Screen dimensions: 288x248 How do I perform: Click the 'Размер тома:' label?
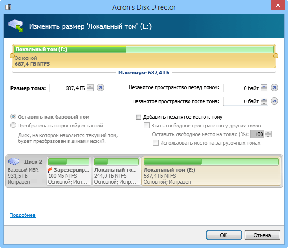pos(28,88)
